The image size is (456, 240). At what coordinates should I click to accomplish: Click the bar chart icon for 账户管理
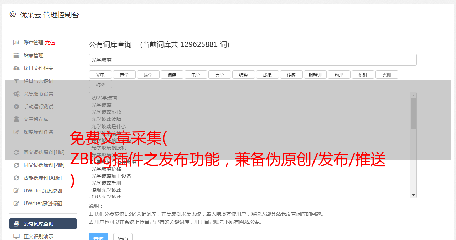click(16, 43)
